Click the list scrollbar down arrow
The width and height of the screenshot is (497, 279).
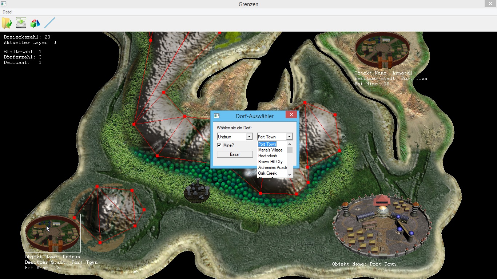pyautogui.click(x=290, y=174)
